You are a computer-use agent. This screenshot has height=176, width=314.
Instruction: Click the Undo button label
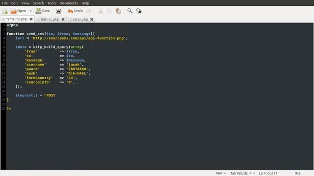point(78,11)
